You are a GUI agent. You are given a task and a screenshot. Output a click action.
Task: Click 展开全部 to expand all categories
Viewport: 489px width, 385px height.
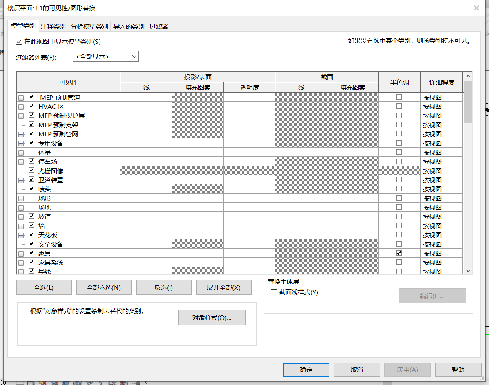pos(224,288)
